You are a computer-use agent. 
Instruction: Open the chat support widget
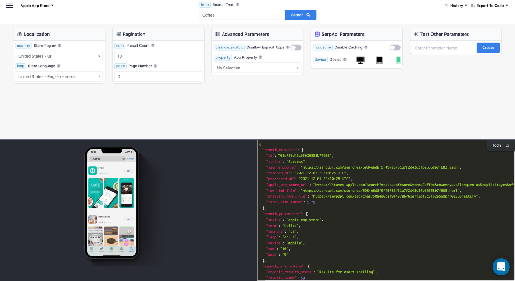pos(501,267)
